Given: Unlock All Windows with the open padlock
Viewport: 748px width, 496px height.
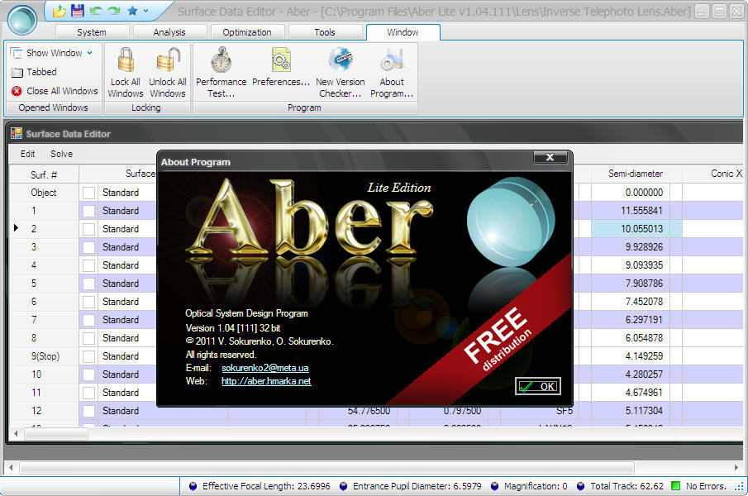Looking at the screenshot, I should (x=168, y=73).
